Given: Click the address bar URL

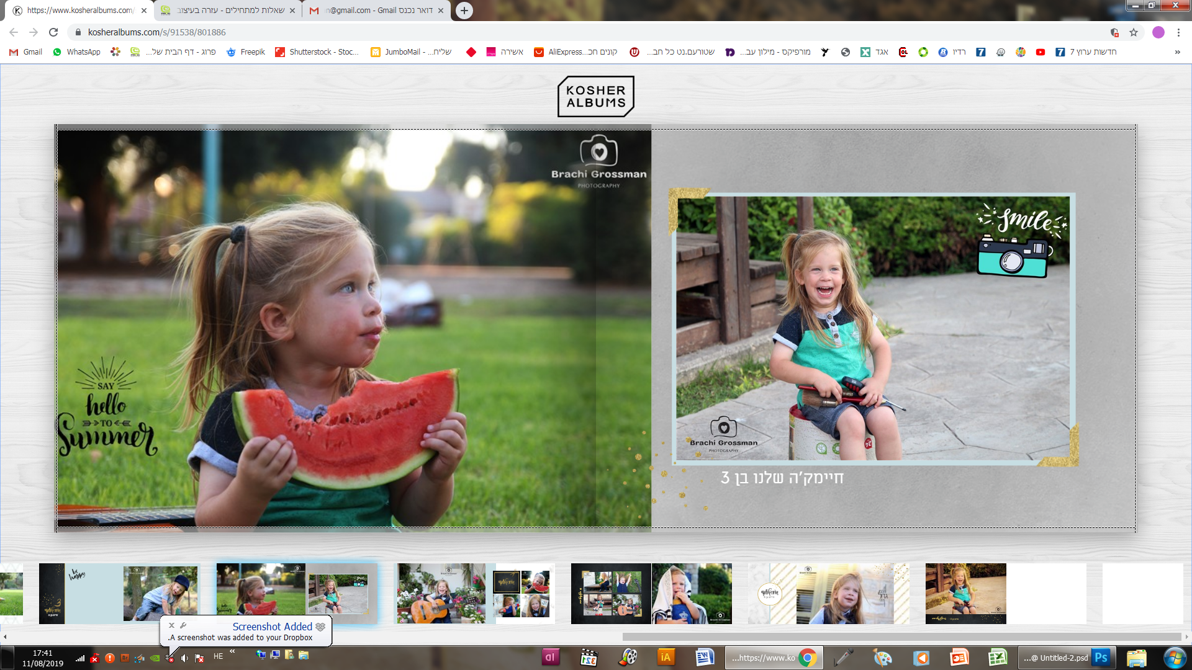Looking at the screenshot, I should click(157, 32).
